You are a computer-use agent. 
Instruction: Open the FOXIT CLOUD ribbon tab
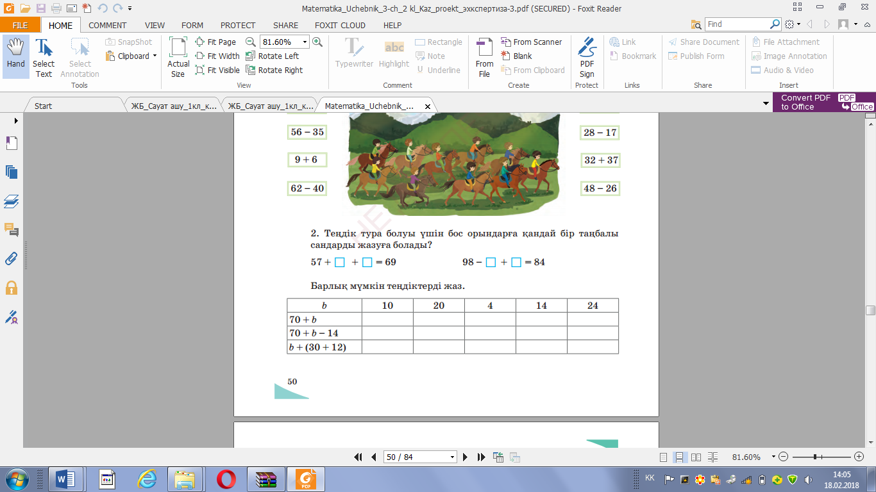click(340, 26)
